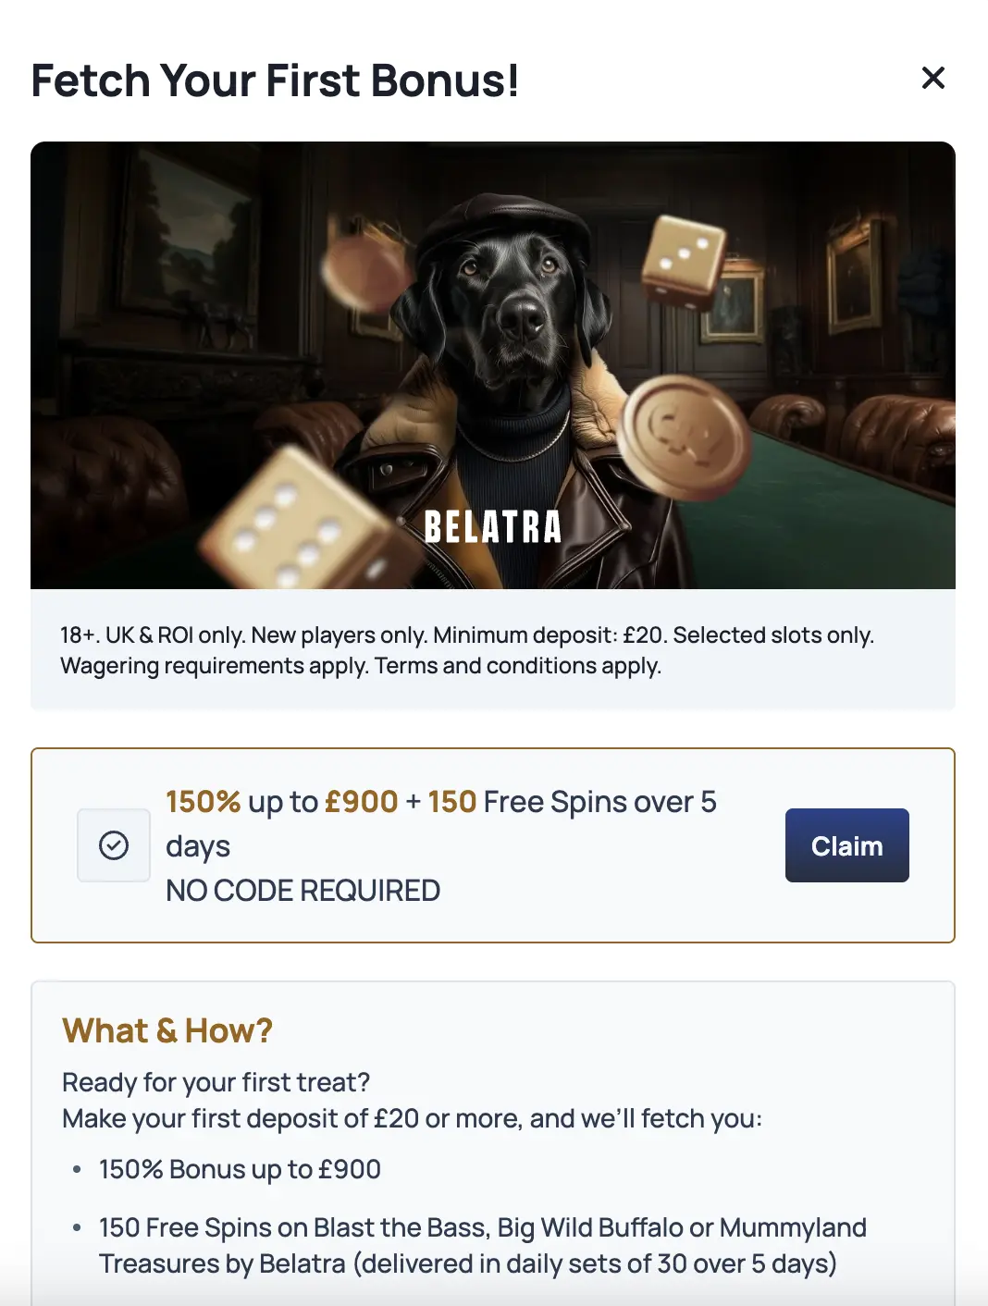Click the gold coin beside the dog
This screenshot has width=988, height=1306.
pyautogui.click(x=684, y=436)
